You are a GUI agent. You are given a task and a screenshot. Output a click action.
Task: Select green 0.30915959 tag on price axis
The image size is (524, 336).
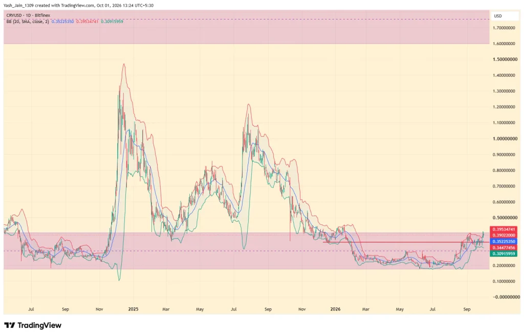point(504,254)
